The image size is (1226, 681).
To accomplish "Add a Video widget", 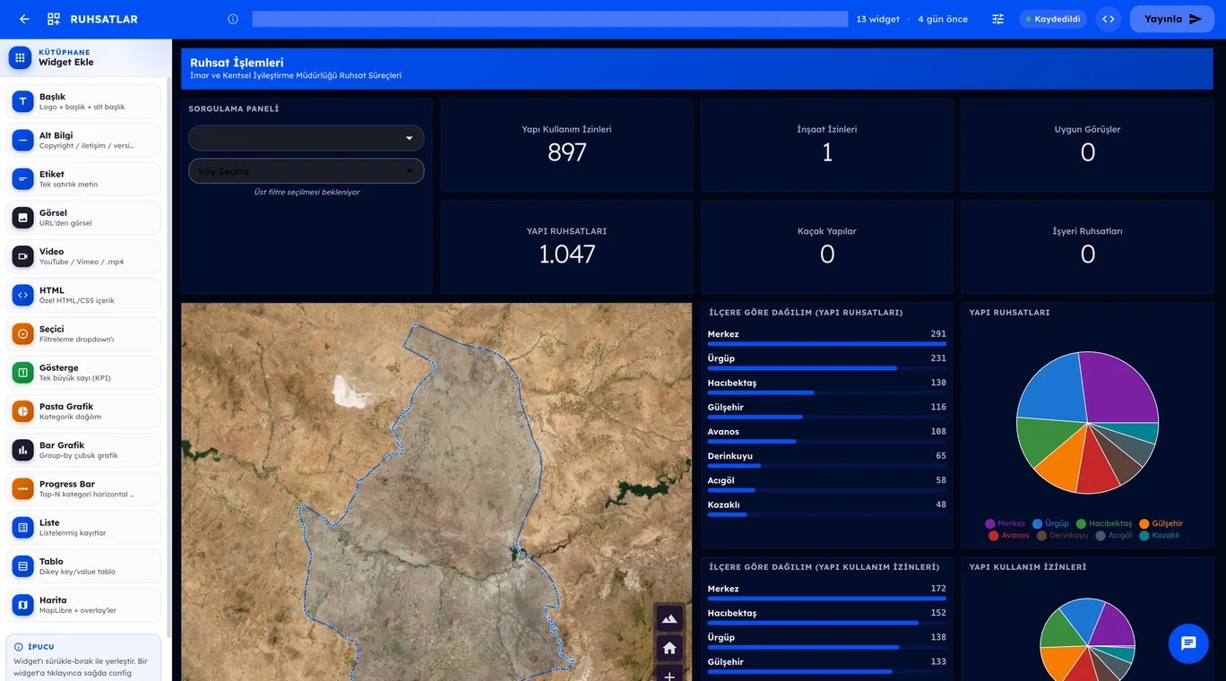I will (x=83, y=256).
